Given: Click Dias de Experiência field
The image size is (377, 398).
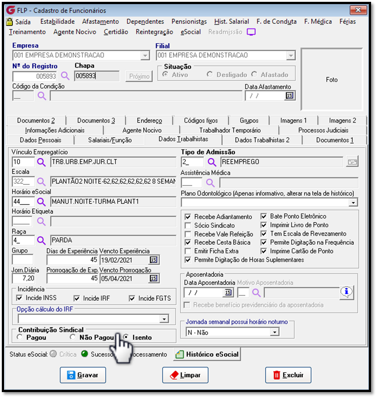Looking at the screenshot, I should click(x=73, y=260).
